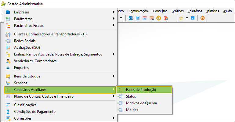This screenshot has height=122, width=235.
Task: Click the Plano de Contas icon
Action: [x=8, y=96]
